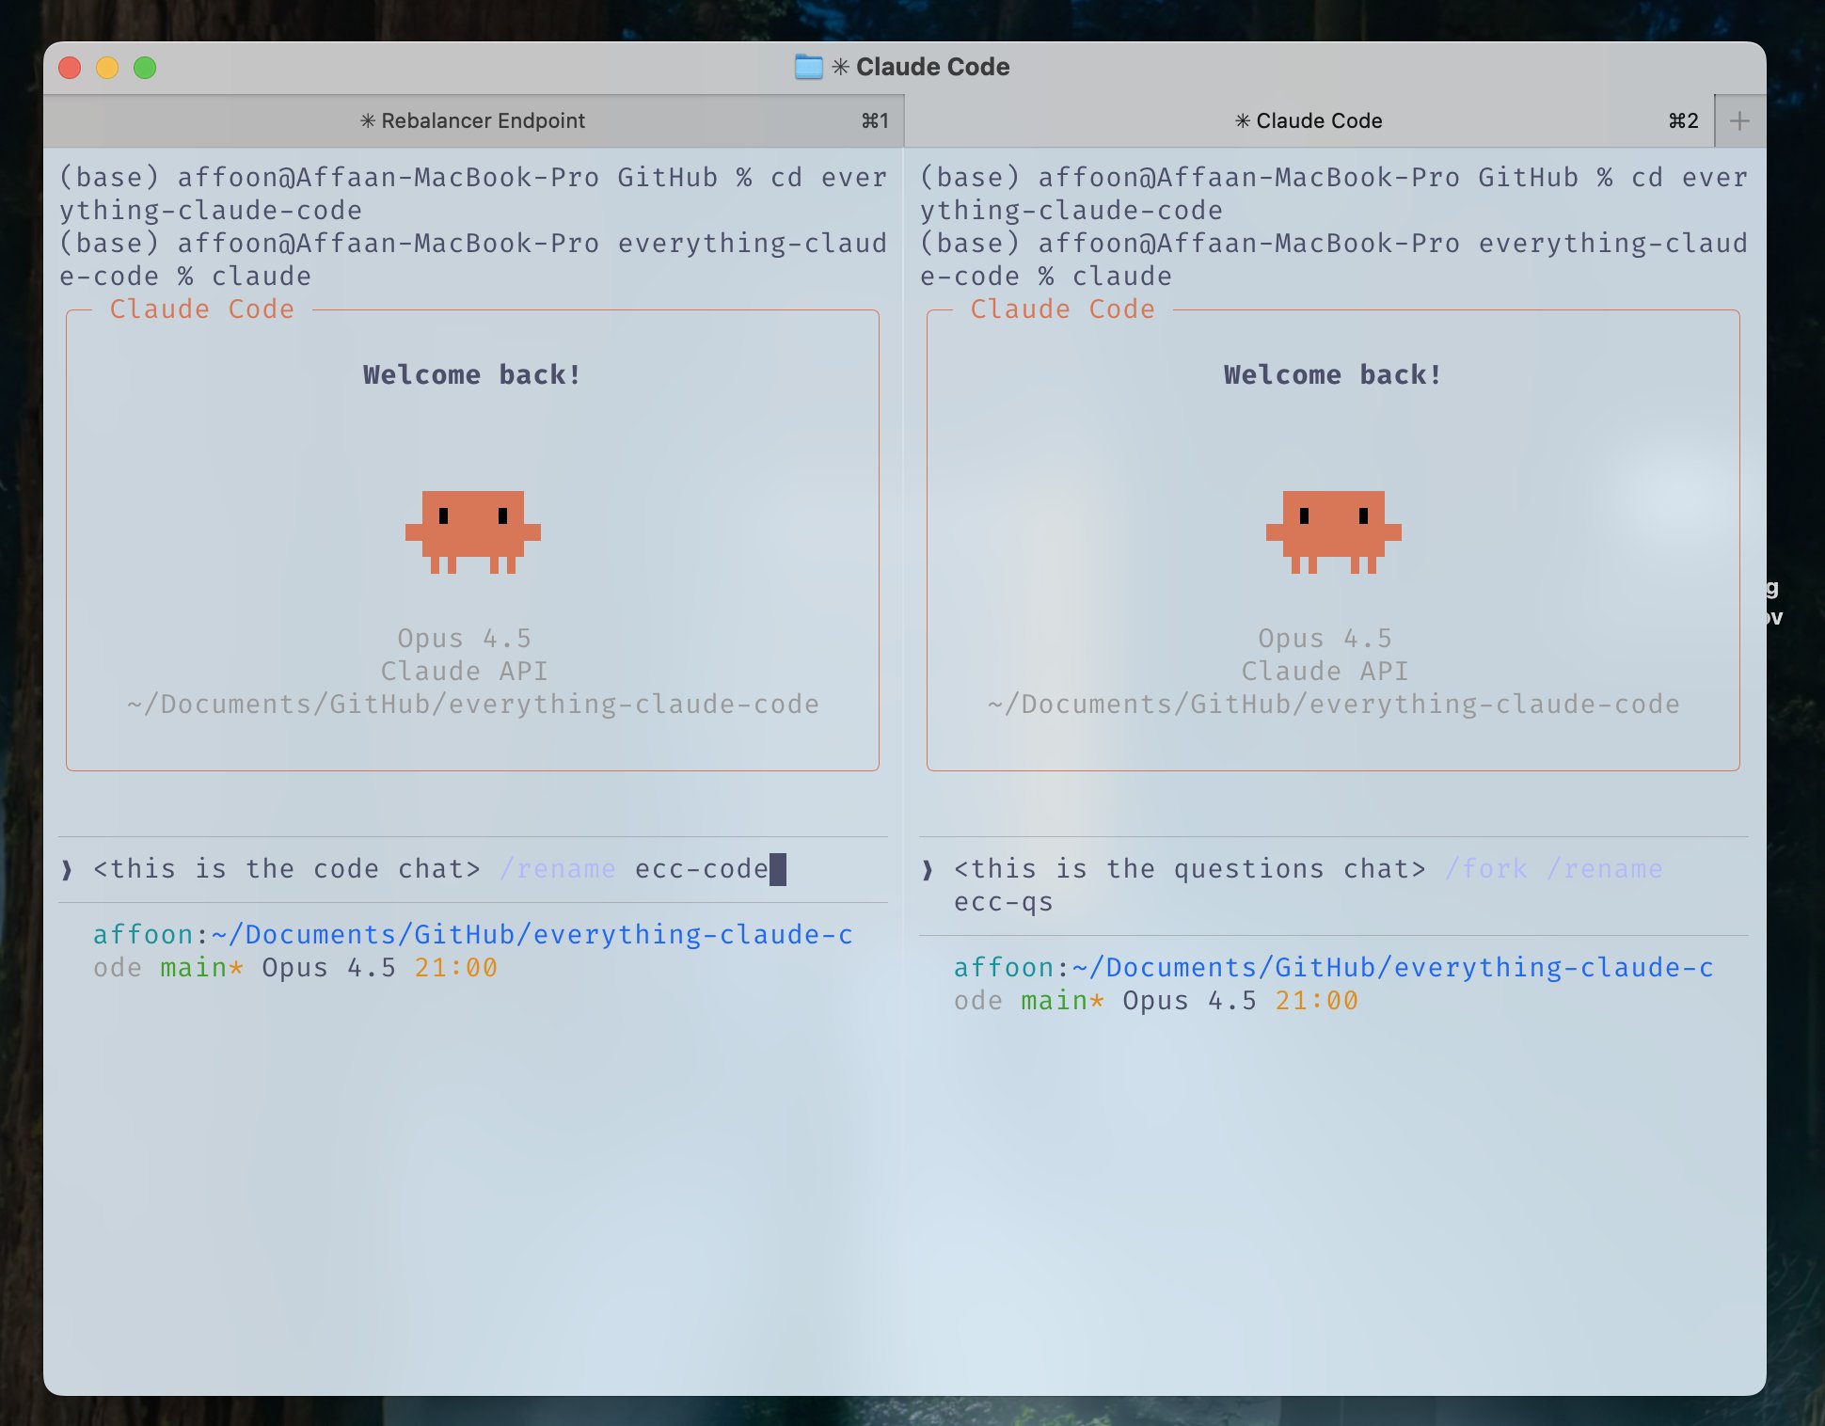Viewport: 1825px width, 1426px height.
Task: Click the right pane Claude mascot
Action: 1333,531
